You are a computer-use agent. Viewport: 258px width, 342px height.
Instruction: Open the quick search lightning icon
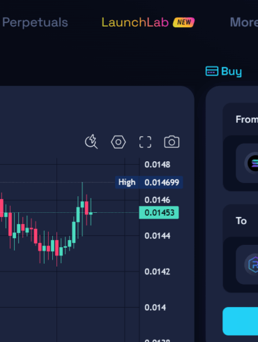pyautogui.click(x=91, y=142)
